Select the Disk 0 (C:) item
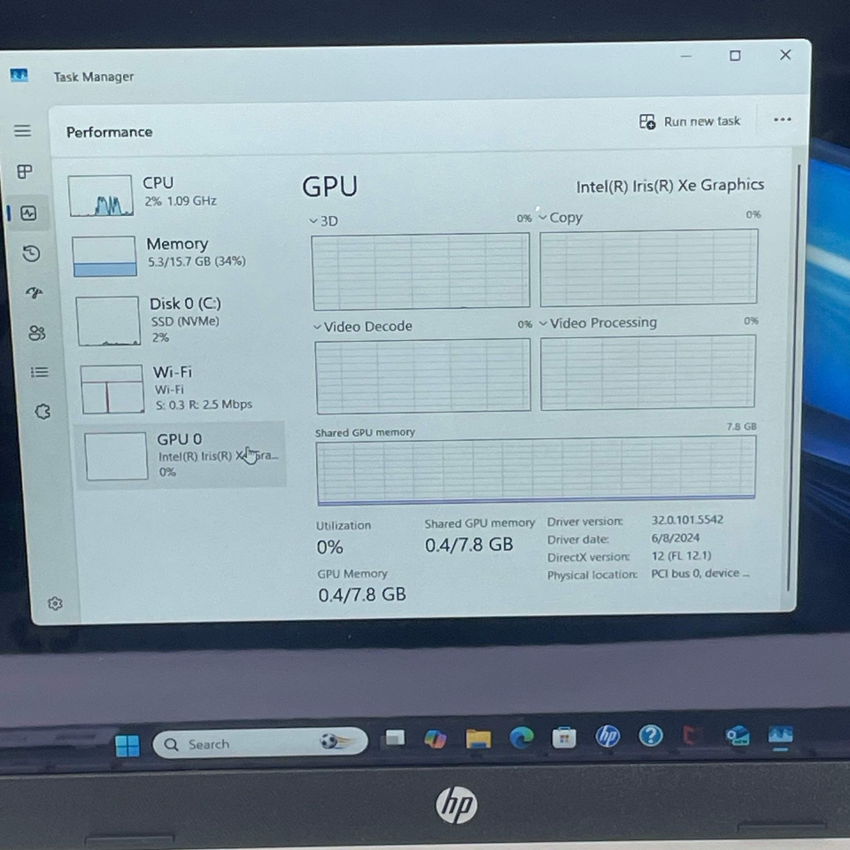The height and width of the screenshot is (850, 850). tap(178, 320)
